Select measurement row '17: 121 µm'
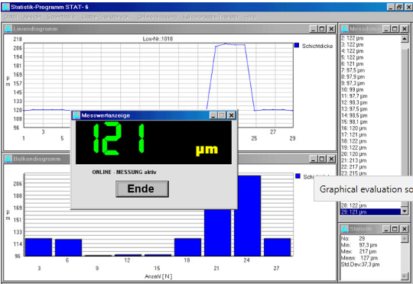This screenshot has width=413, height=284. pyautogui.click(x=371, y=134)
